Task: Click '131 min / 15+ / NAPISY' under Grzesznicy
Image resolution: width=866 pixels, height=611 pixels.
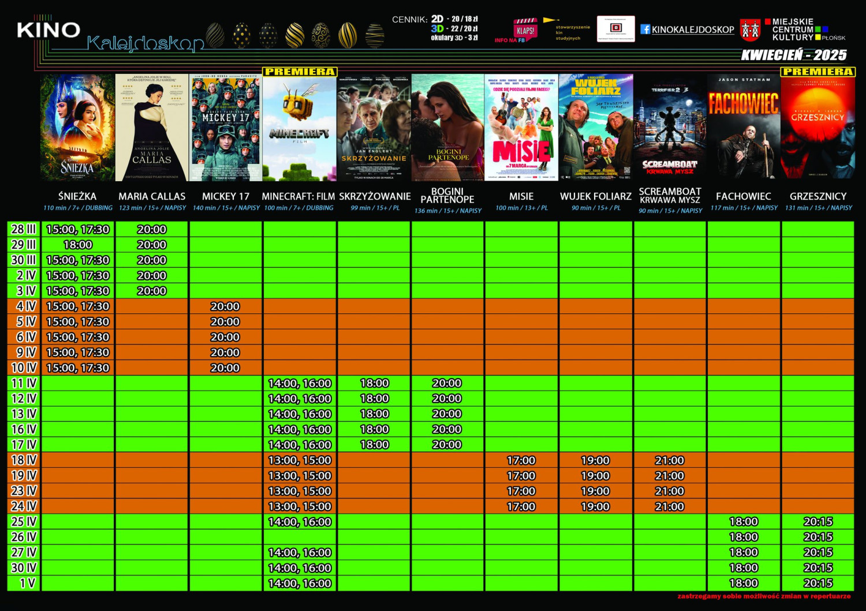Action: pyautogui.click(x=819, y=208)
